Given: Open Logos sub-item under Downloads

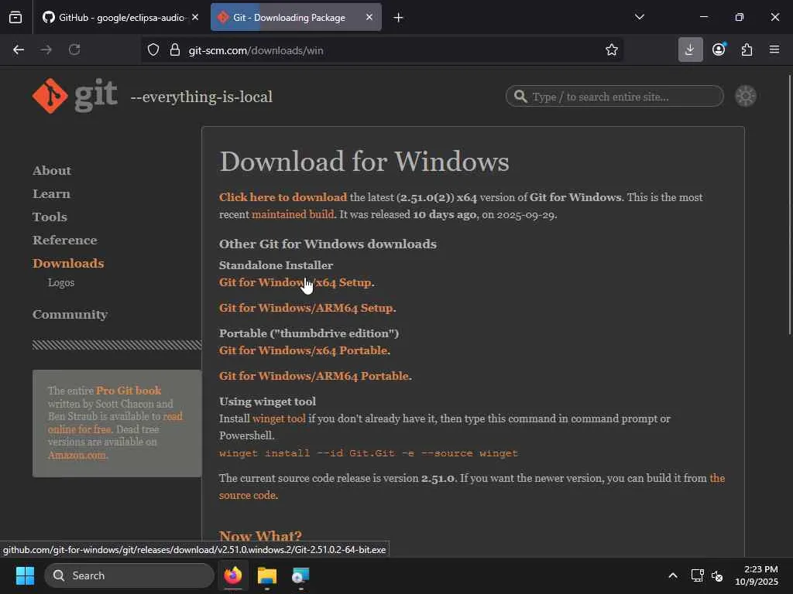Looking at the screenshot, I should (x=61, y=283).
